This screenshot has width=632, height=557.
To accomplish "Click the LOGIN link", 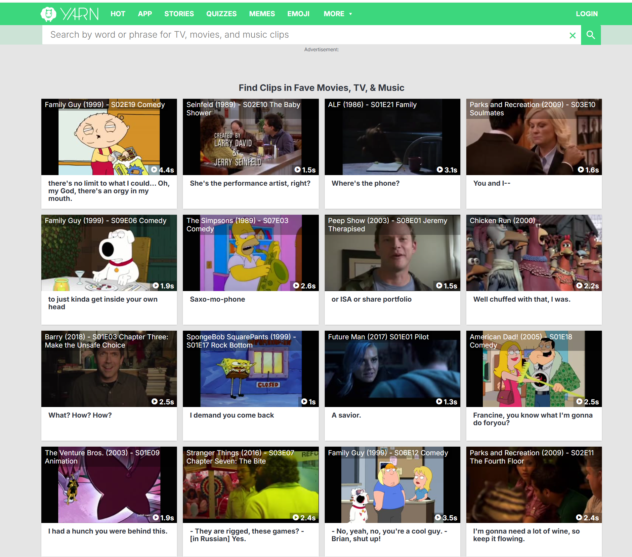I will pos(587,14).
